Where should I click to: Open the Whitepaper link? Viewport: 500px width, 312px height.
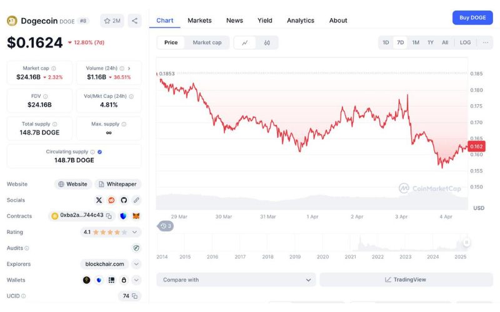[117, 184]
